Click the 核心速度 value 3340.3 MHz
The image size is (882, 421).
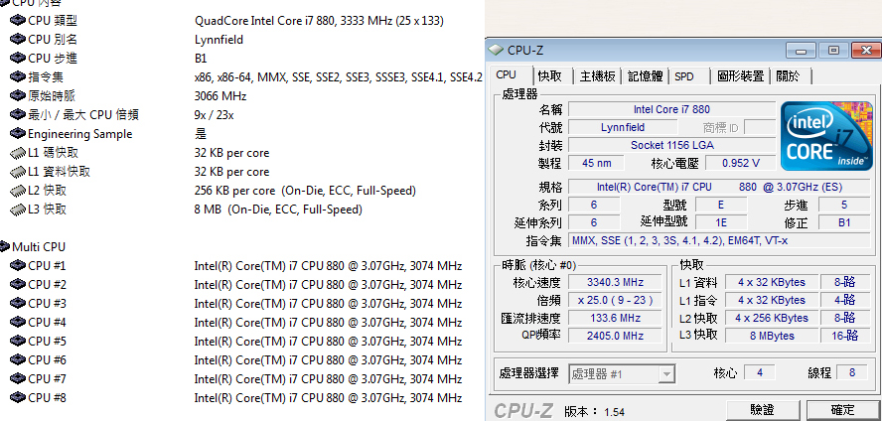coord(615,282)
